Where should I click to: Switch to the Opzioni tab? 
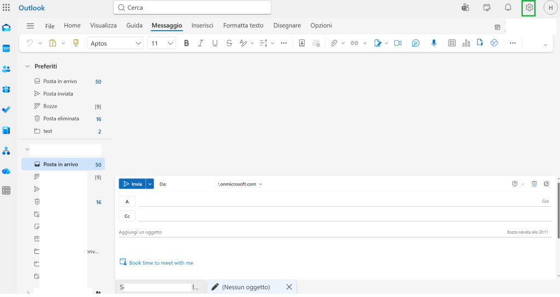321,25
